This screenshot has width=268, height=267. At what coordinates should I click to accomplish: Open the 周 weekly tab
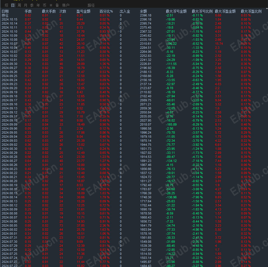click(19, 5)
